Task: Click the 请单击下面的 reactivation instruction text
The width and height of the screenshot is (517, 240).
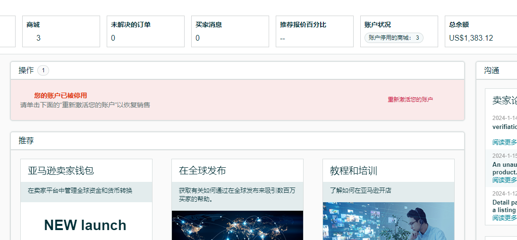Action: 85,105
